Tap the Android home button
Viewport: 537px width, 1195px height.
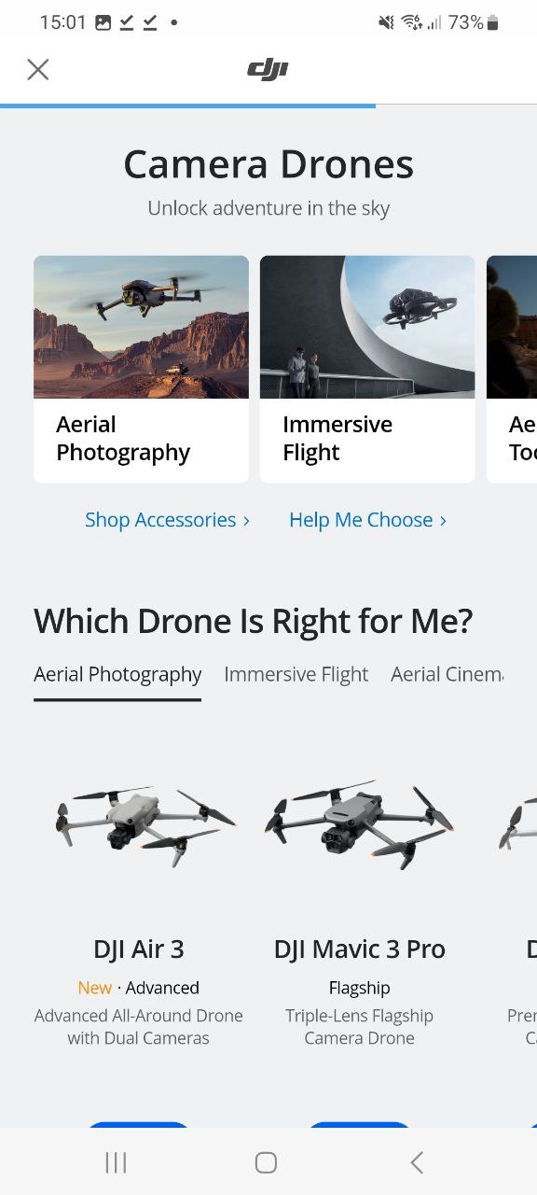pos(266,1162)
